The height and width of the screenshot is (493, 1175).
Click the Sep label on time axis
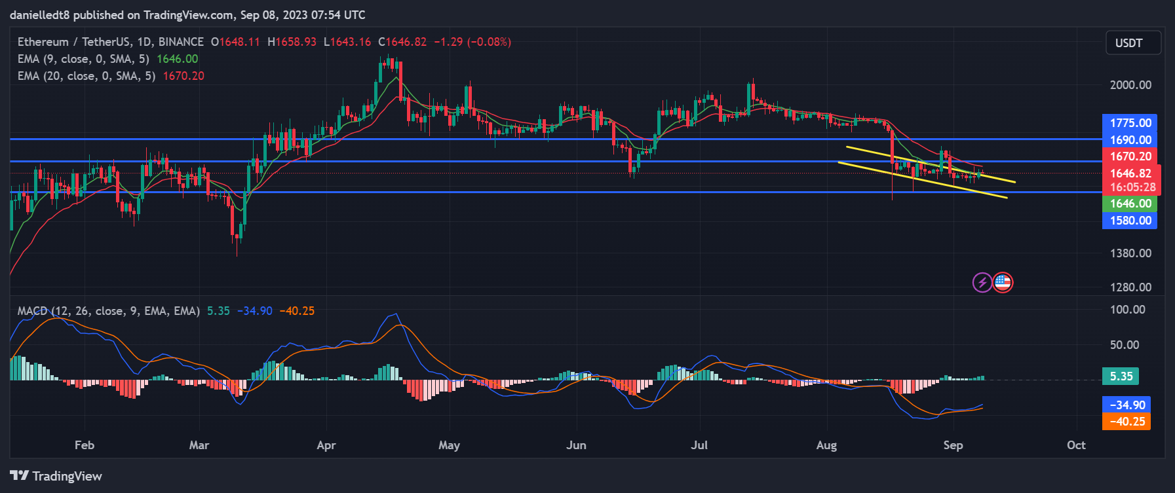(953, 445)
